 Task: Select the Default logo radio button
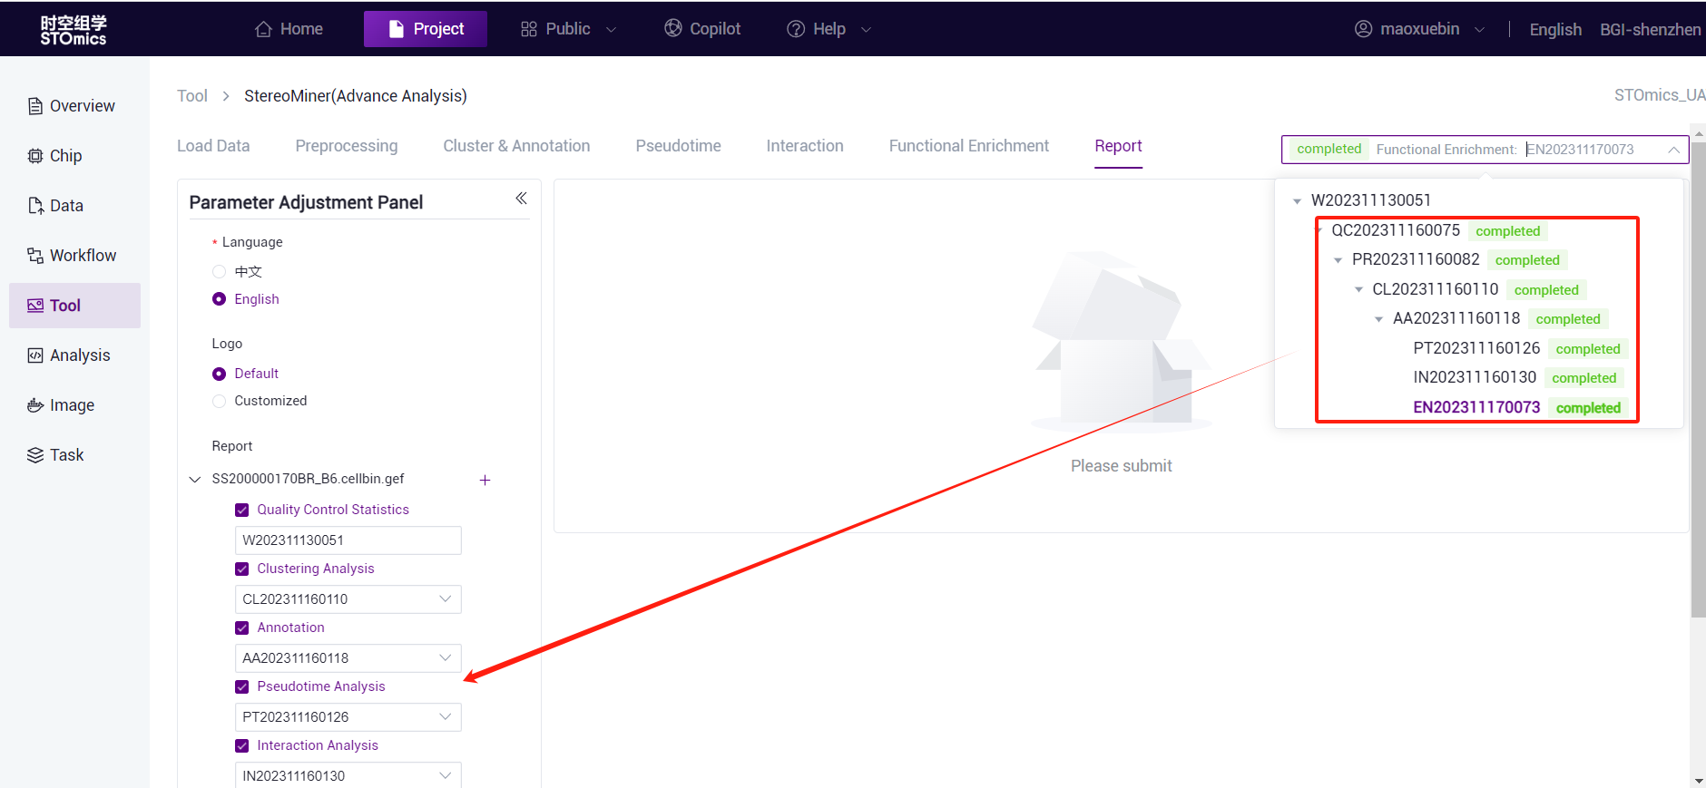(x=219, y=374)
